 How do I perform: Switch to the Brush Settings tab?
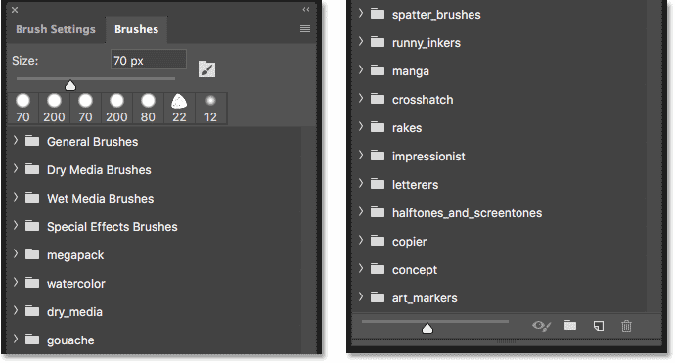[x=56, y=29]
